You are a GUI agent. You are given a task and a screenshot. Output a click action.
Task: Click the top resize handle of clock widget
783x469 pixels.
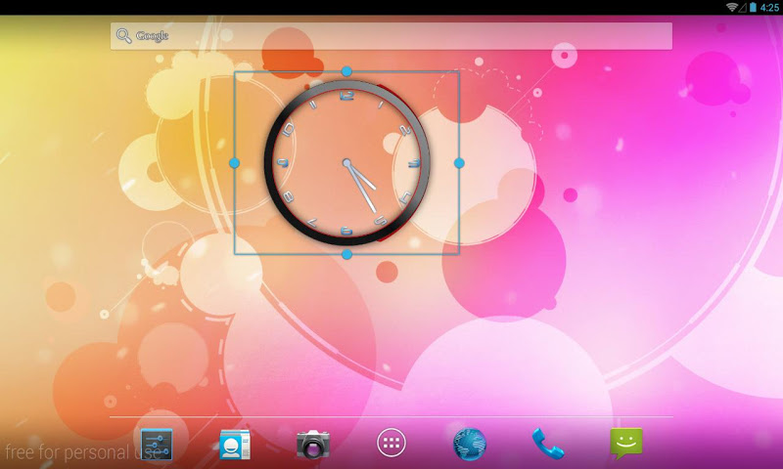click(346, 71)
